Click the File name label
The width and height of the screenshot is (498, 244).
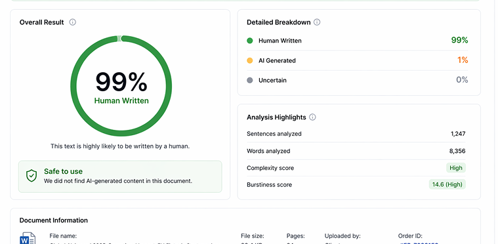coord(63,236)
